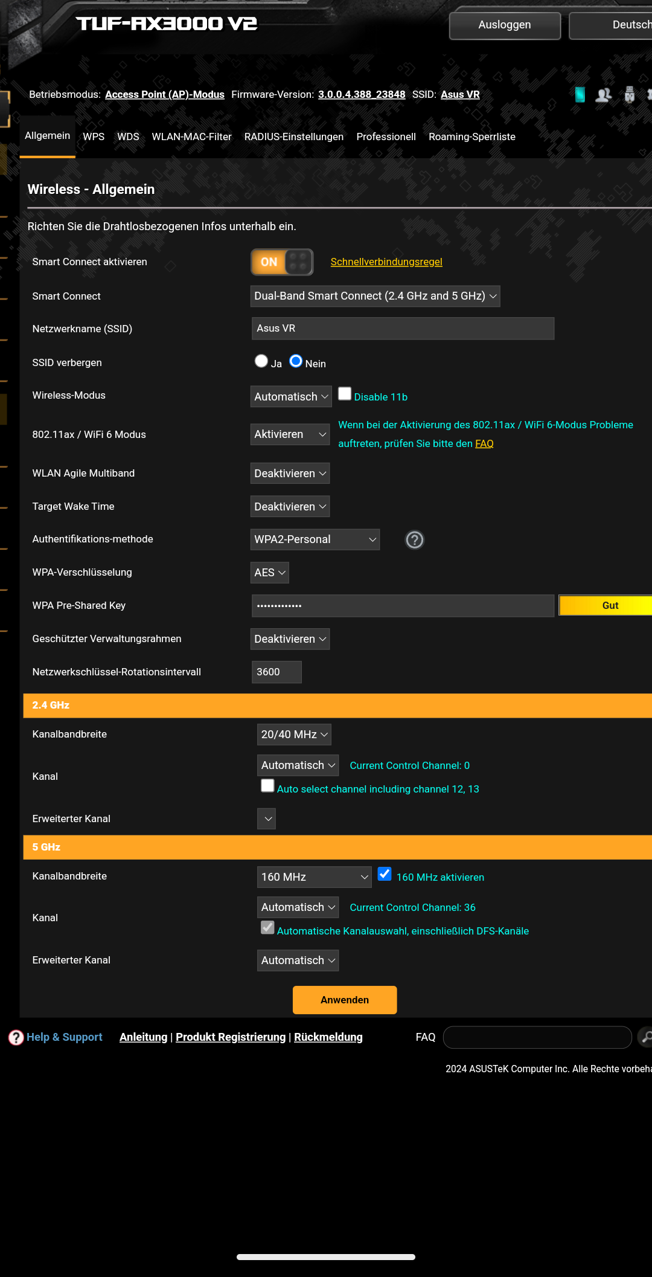This screenshot has height=1277, width=652.
Task: Open Geschützter Verwaltungsrahmen dropdown
Action: 290,639
